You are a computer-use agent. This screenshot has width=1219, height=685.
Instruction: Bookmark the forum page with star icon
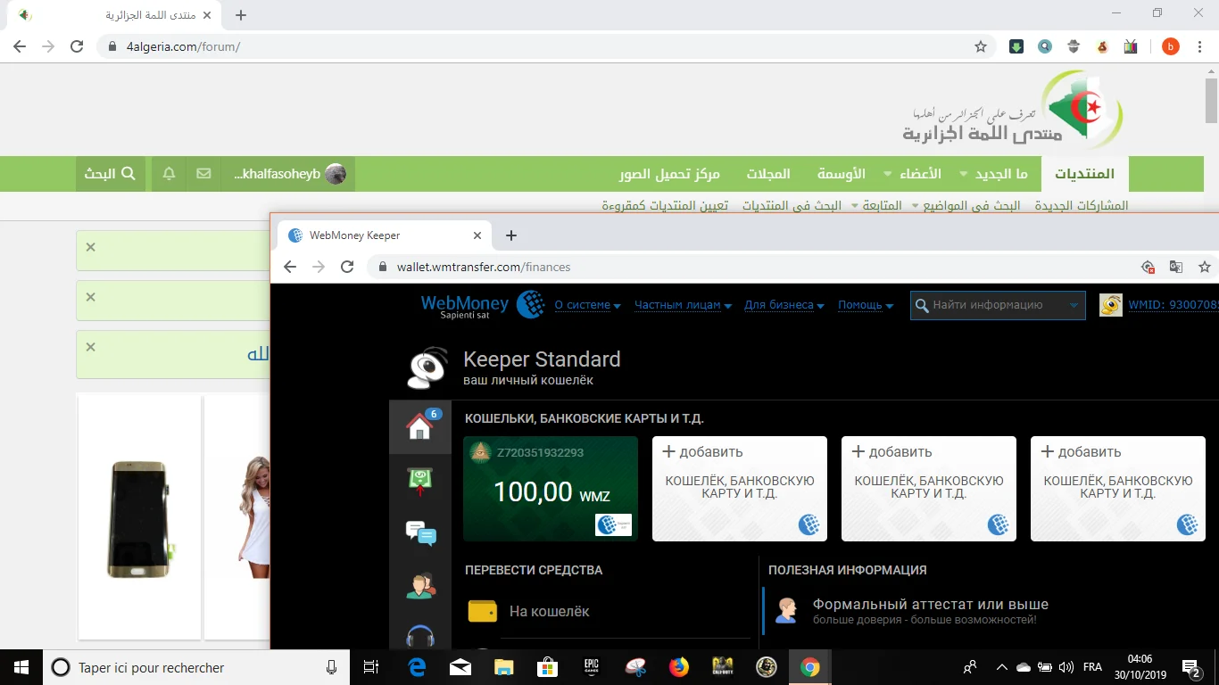(981, 46)
